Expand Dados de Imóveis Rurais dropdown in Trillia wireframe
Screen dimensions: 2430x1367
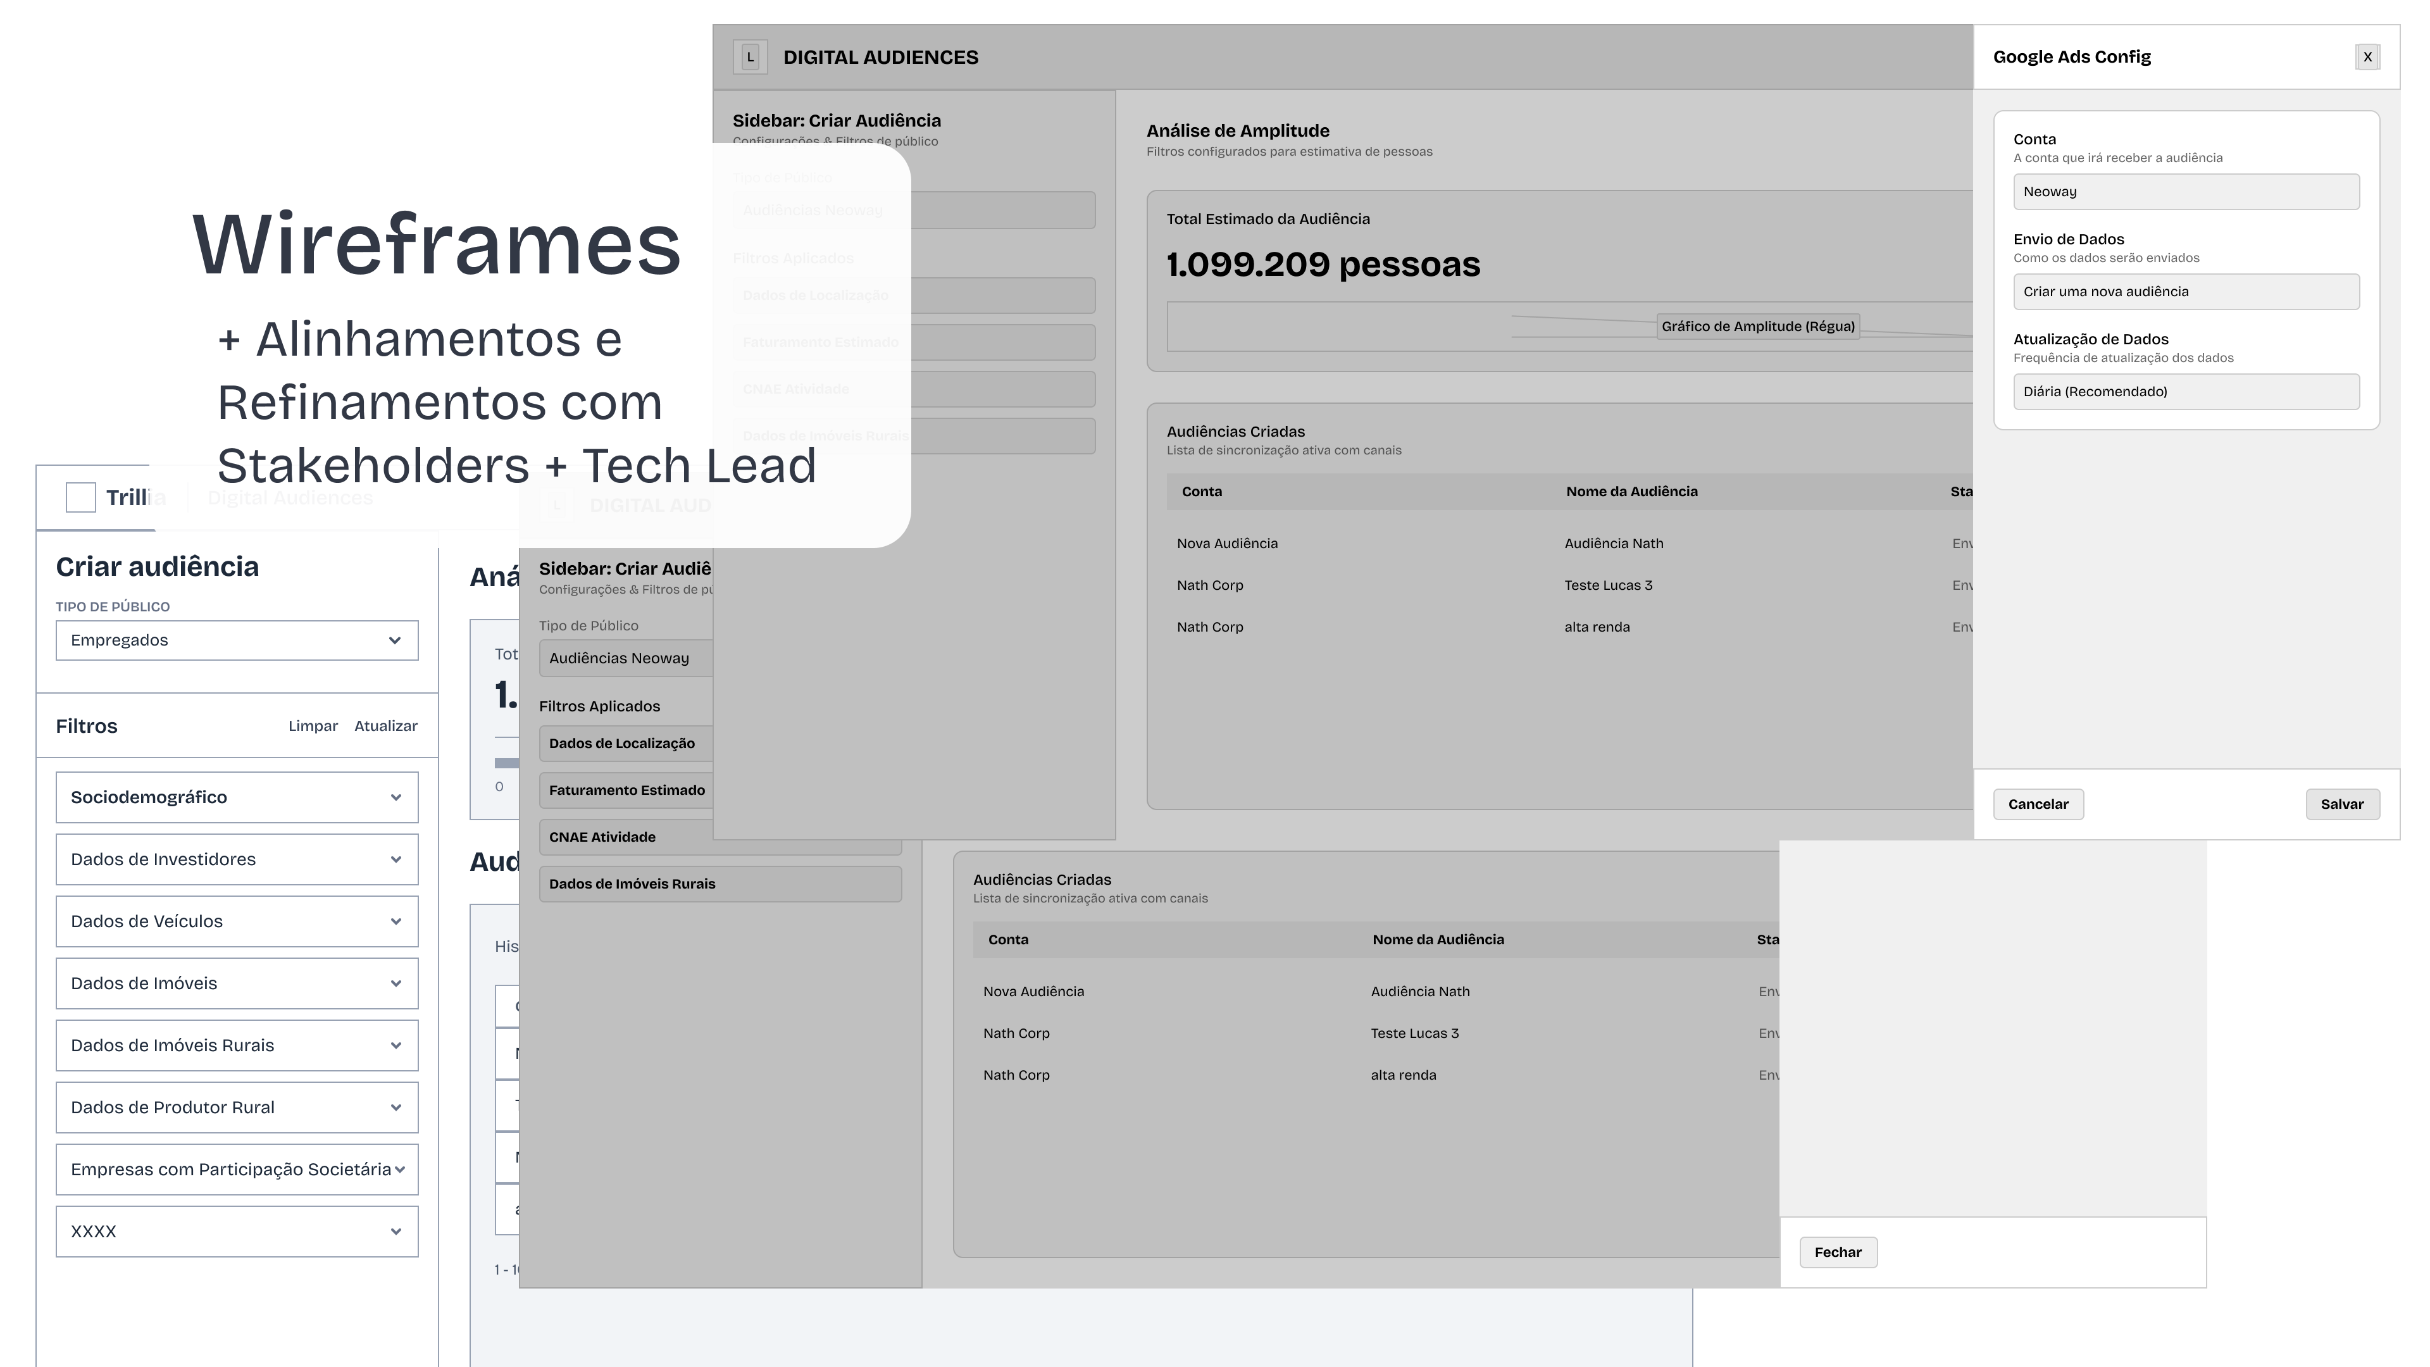237,1046
